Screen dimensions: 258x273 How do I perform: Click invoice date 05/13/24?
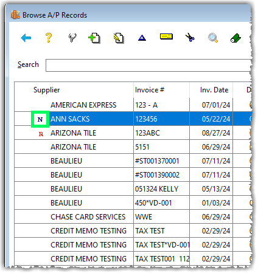coord(216,189)
